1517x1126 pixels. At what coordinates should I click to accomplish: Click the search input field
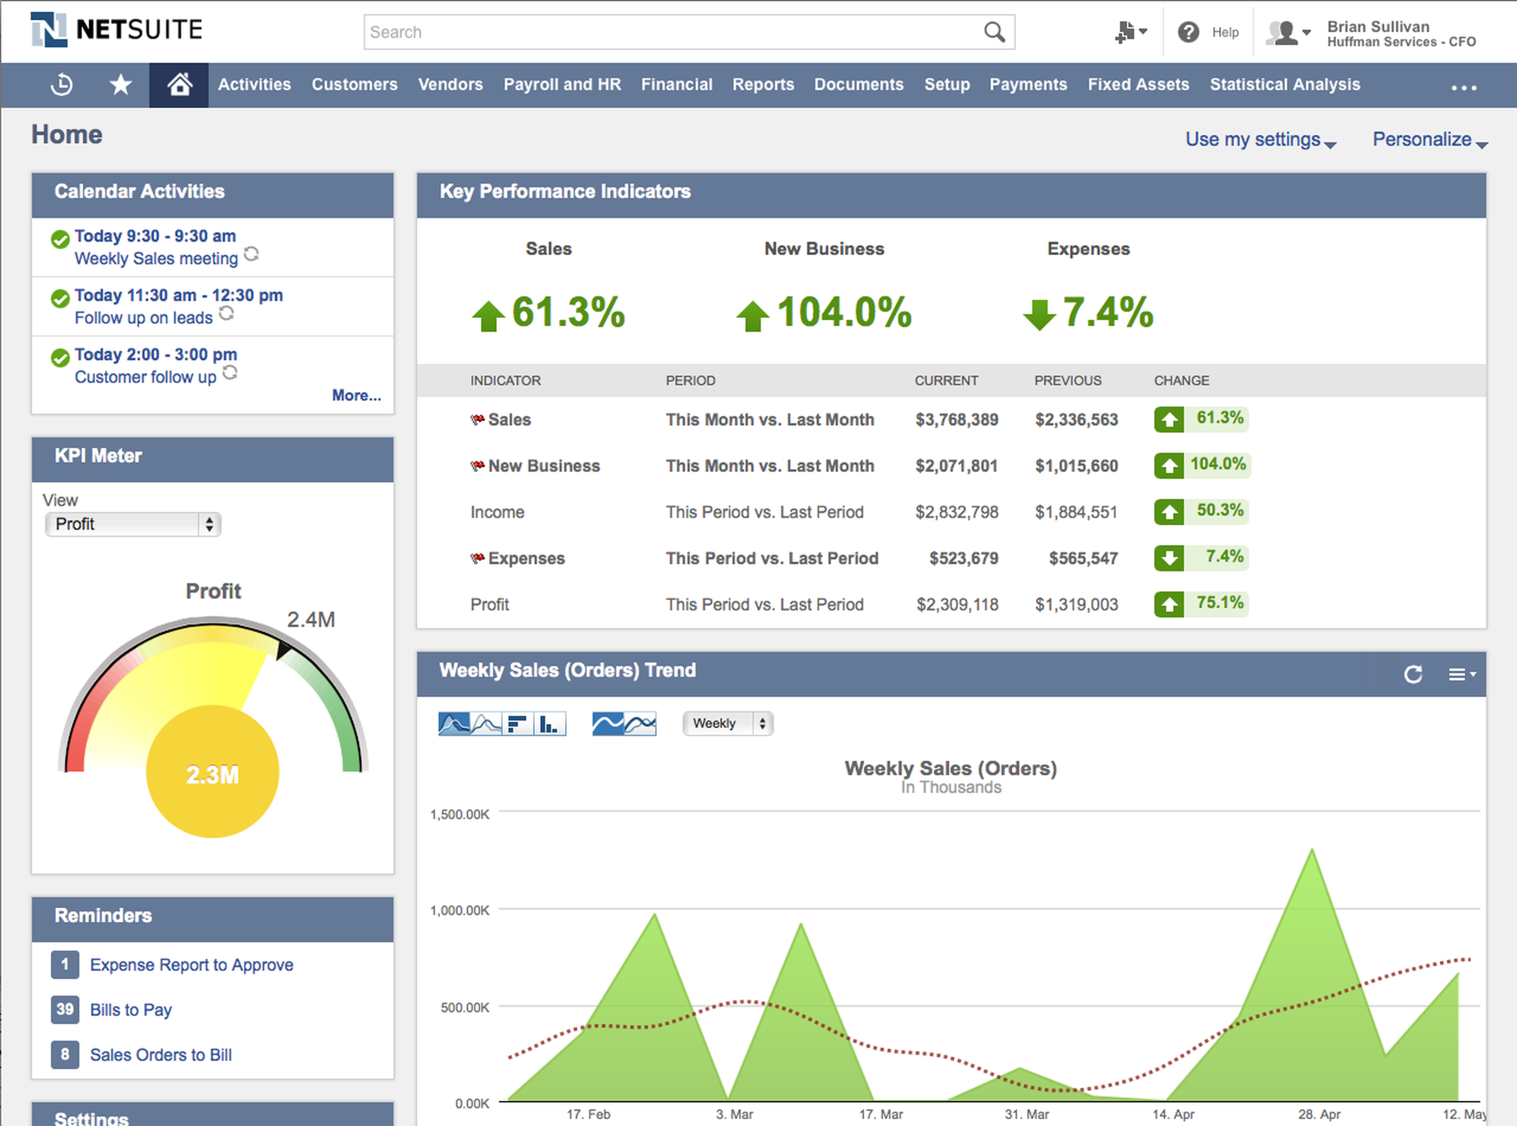(x=681, y=32)
